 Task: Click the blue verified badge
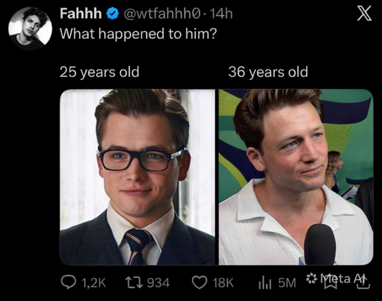point(112,14)
